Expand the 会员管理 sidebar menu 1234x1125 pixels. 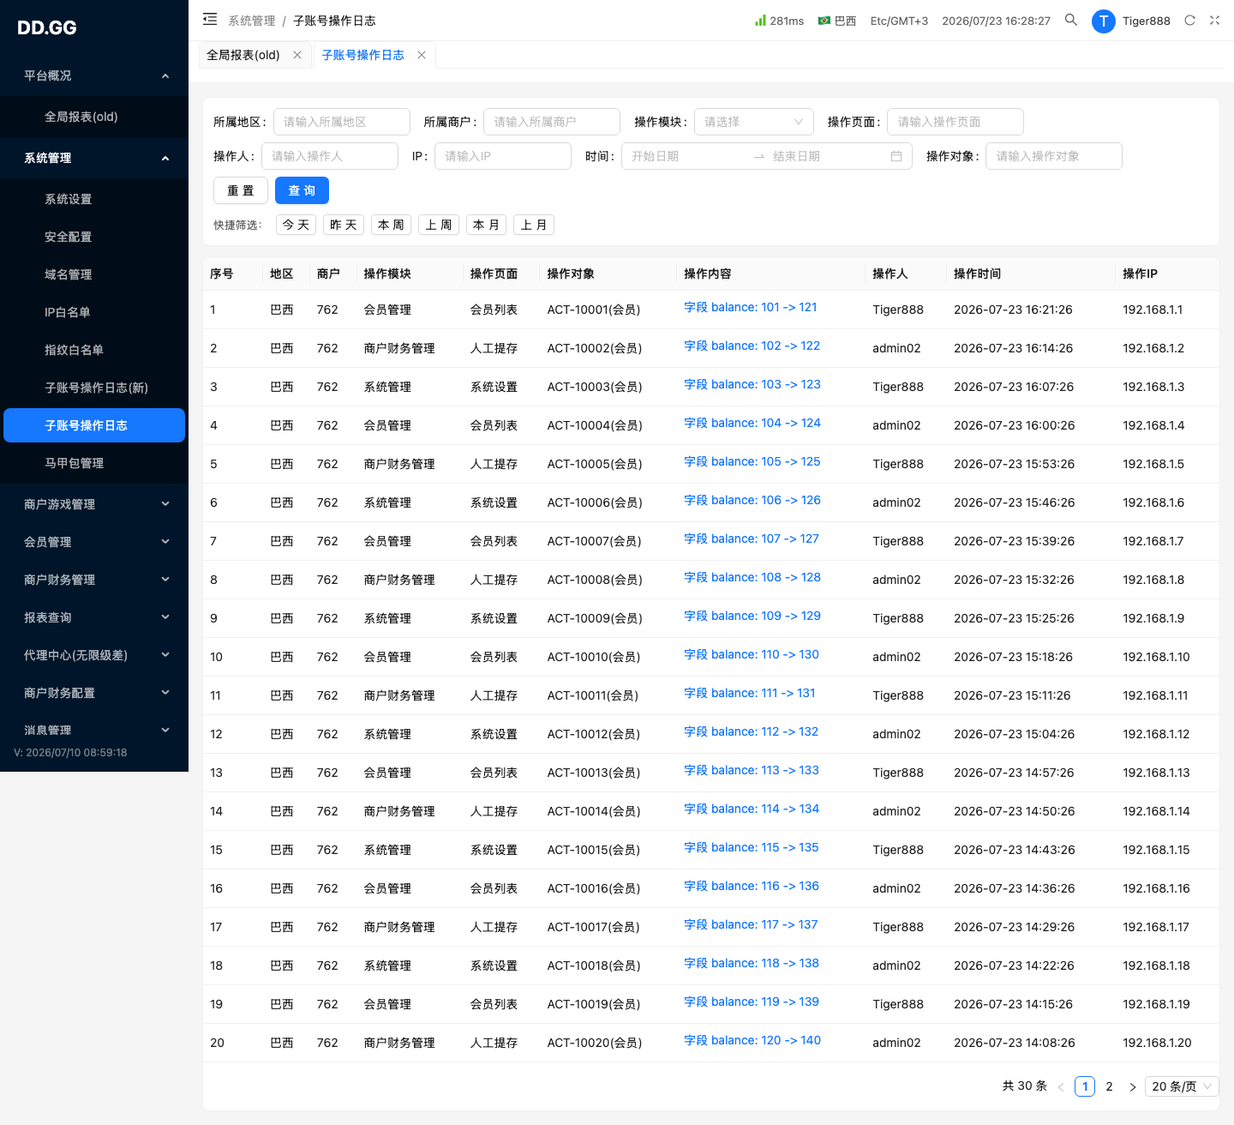click(94, 542)
